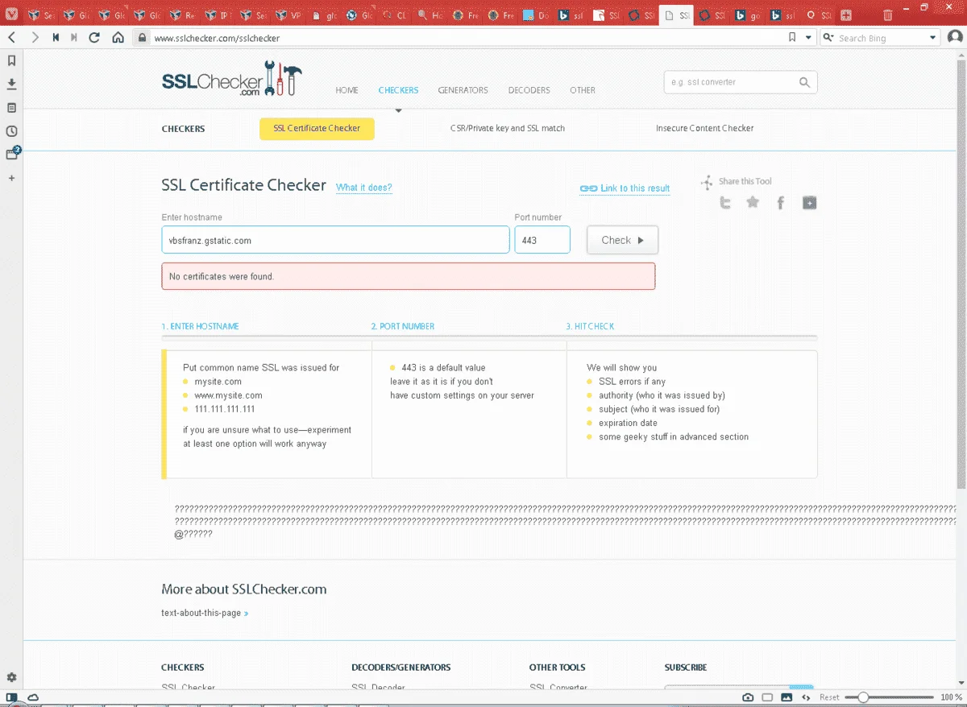Toggle the side panel visibility
This screenshot has height=707, width=967.
pos(11,697)
